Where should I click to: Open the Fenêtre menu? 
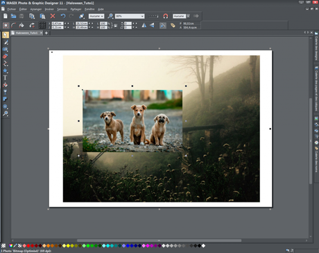click(89, 9)
